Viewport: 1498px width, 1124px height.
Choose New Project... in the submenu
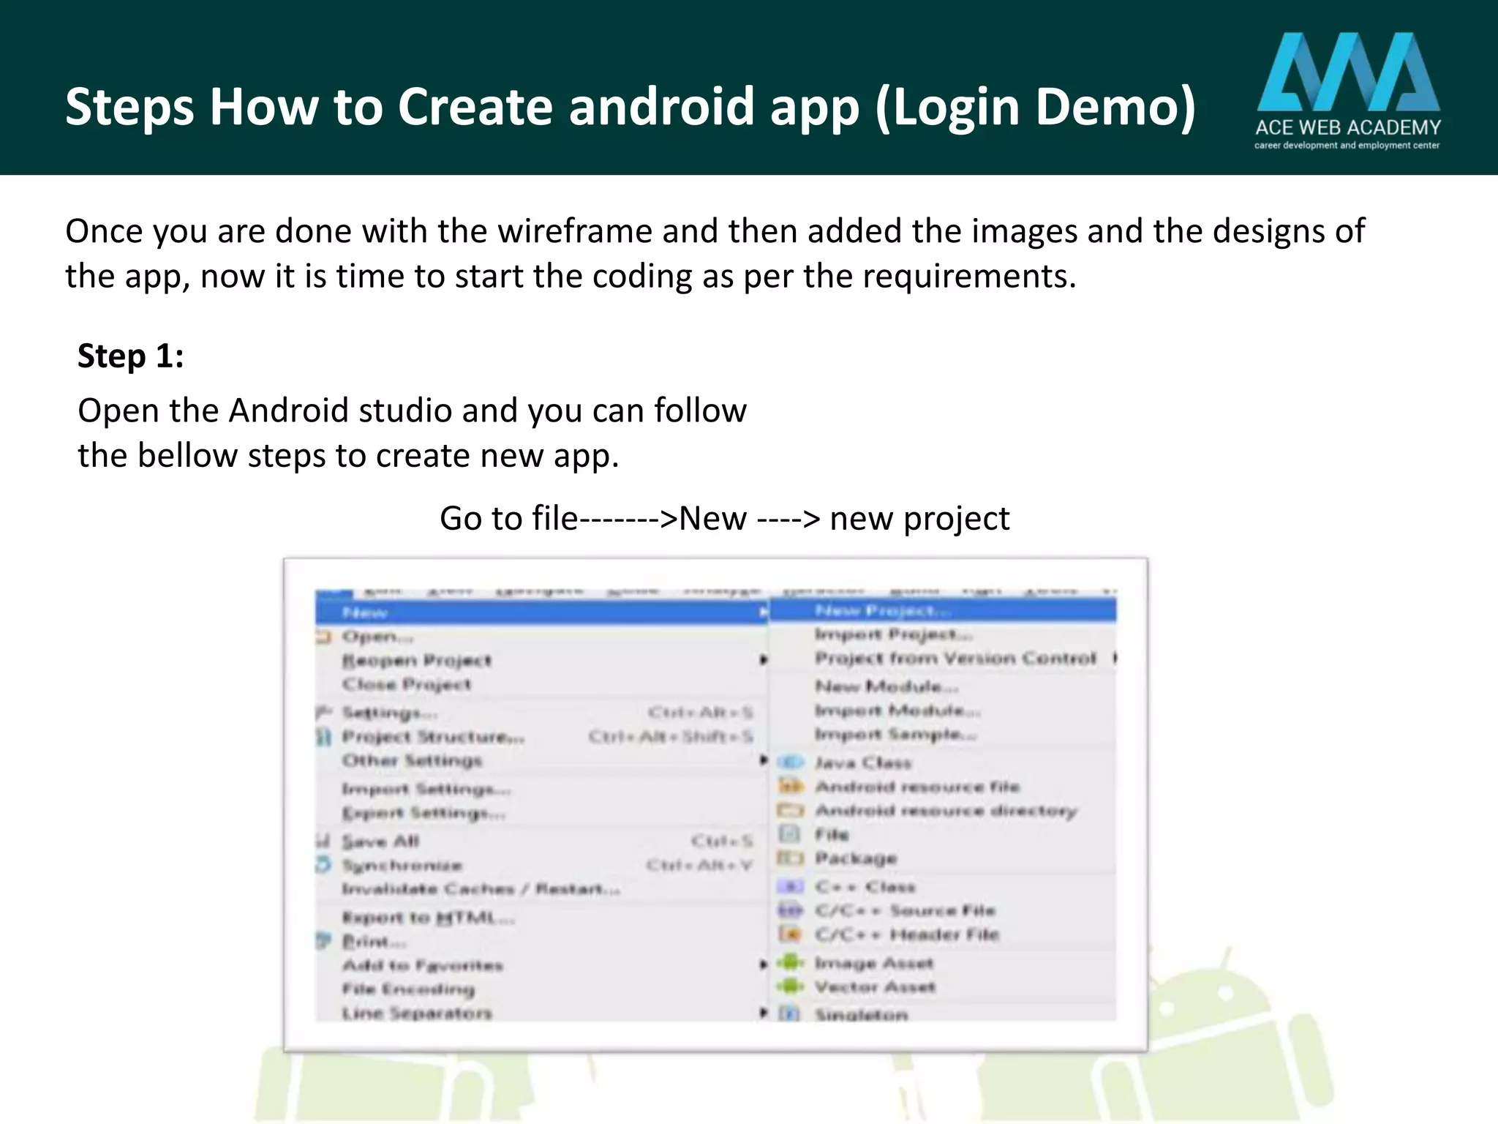pyautogui.click(x=943, y=610)
